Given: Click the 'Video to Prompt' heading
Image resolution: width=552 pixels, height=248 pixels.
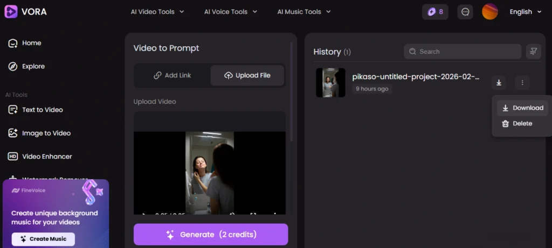Looking at the screenshot, I should click(x=166, y=48).
